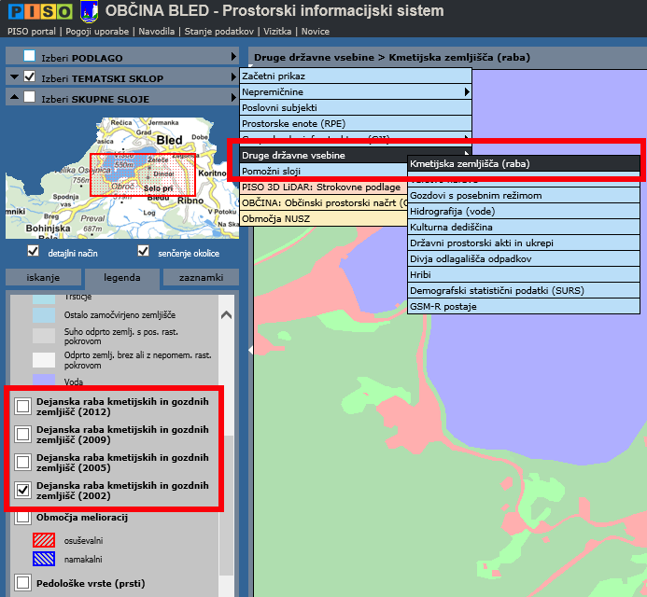647x597 pixels.
Task: Open the Izberi TEMATSKI SKLOP right arrow menu
Action: [233, 77]
